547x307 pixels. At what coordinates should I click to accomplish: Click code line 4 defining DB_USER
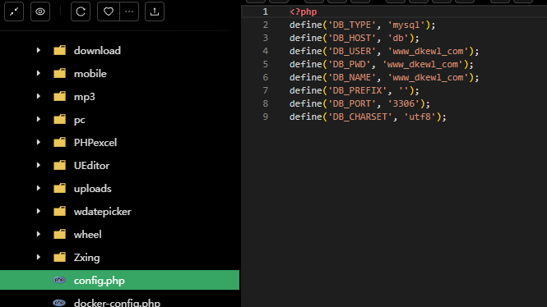point(384,51)
